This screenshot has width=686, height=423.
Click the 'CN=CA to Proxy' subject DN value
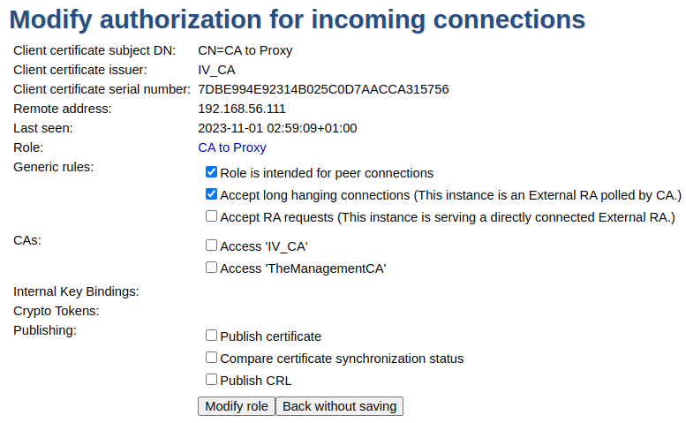coord(245,50)
